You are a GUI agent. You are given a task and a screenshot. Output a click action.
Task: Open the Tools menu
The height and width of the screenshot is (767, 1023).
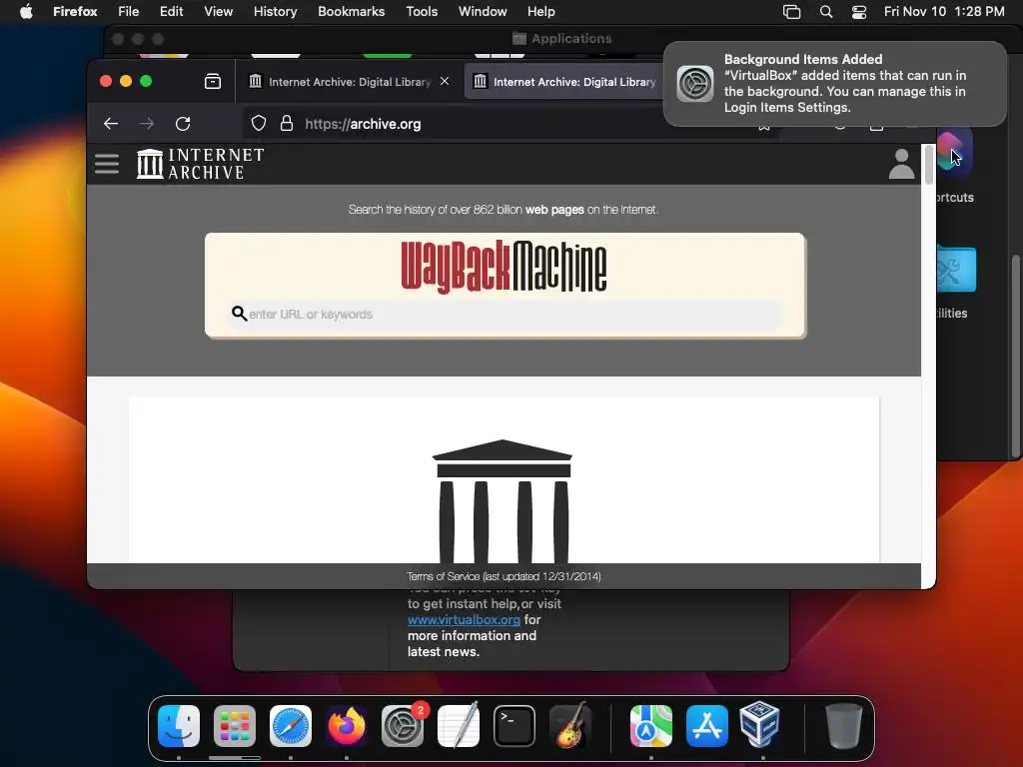422,12
